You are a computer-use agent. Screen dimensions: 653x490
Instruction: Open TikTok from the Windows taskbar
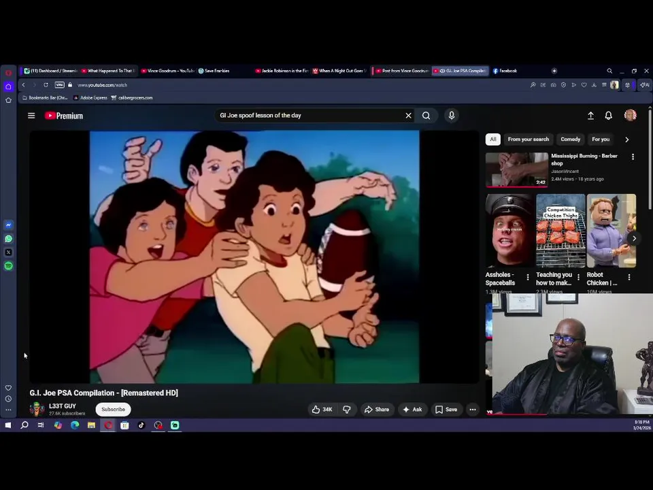[141, 425]
